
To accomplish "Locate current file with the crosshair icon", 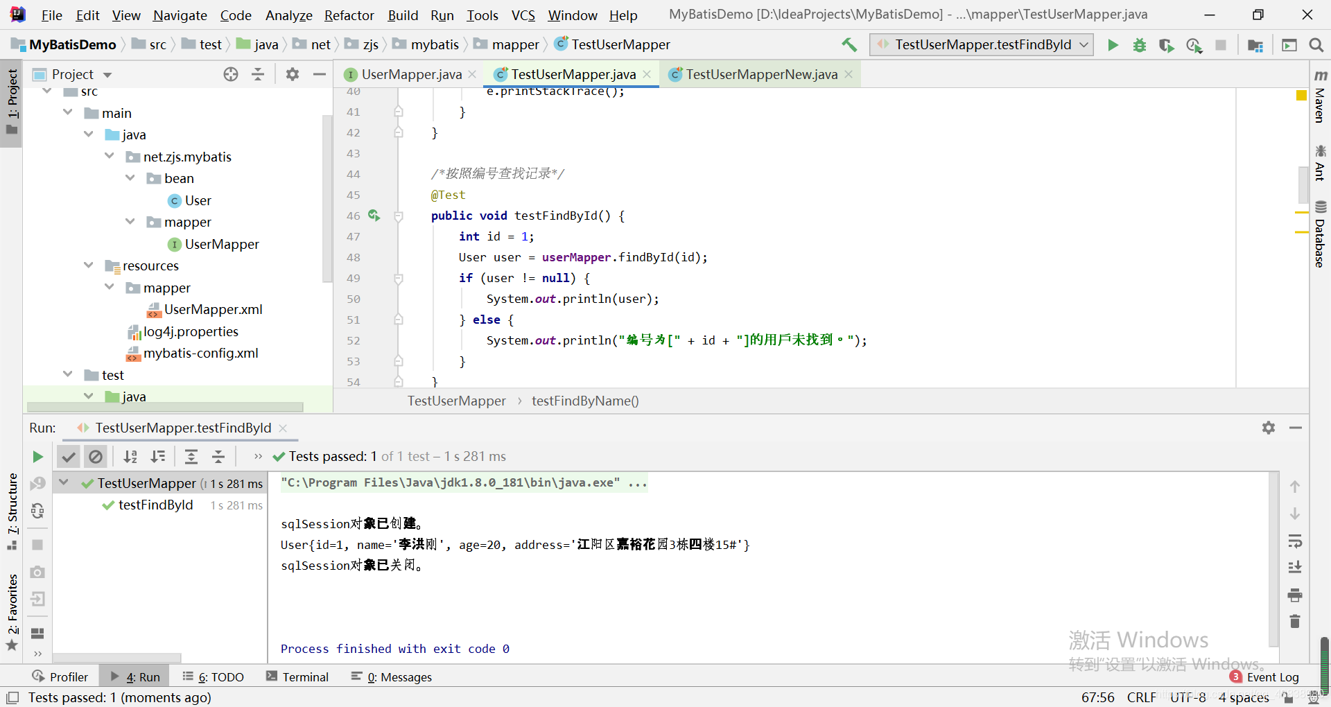I will coord(231,74).
